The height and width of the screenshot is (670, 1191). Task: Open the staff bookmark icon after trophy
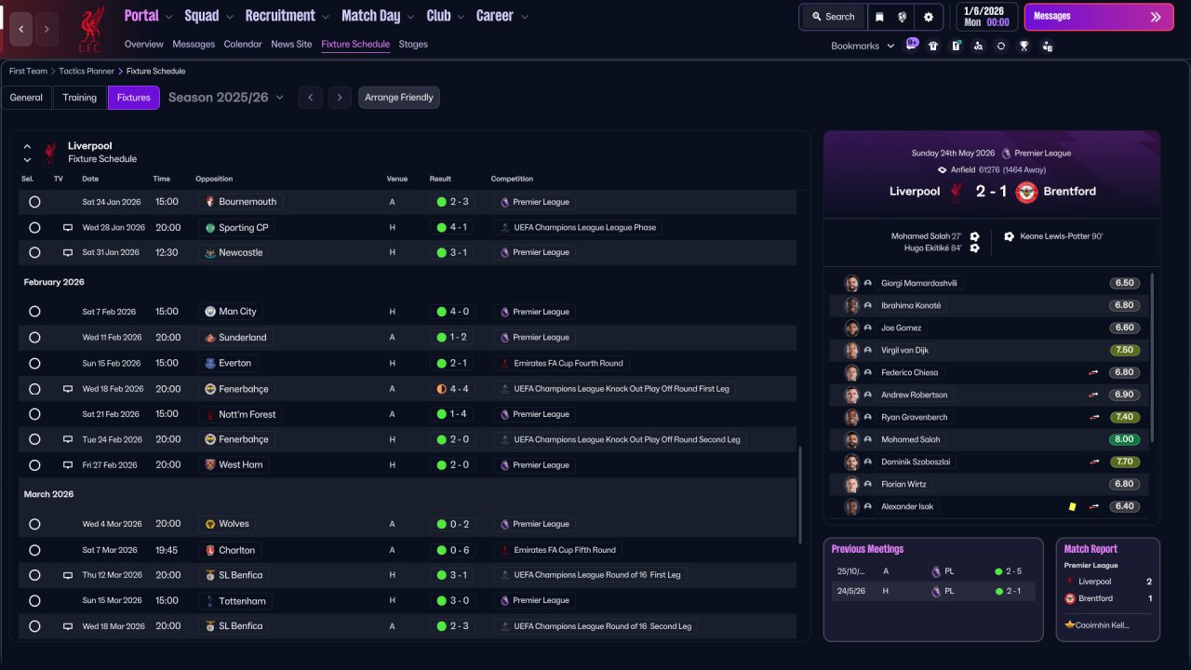click(x=1048, y=46)
